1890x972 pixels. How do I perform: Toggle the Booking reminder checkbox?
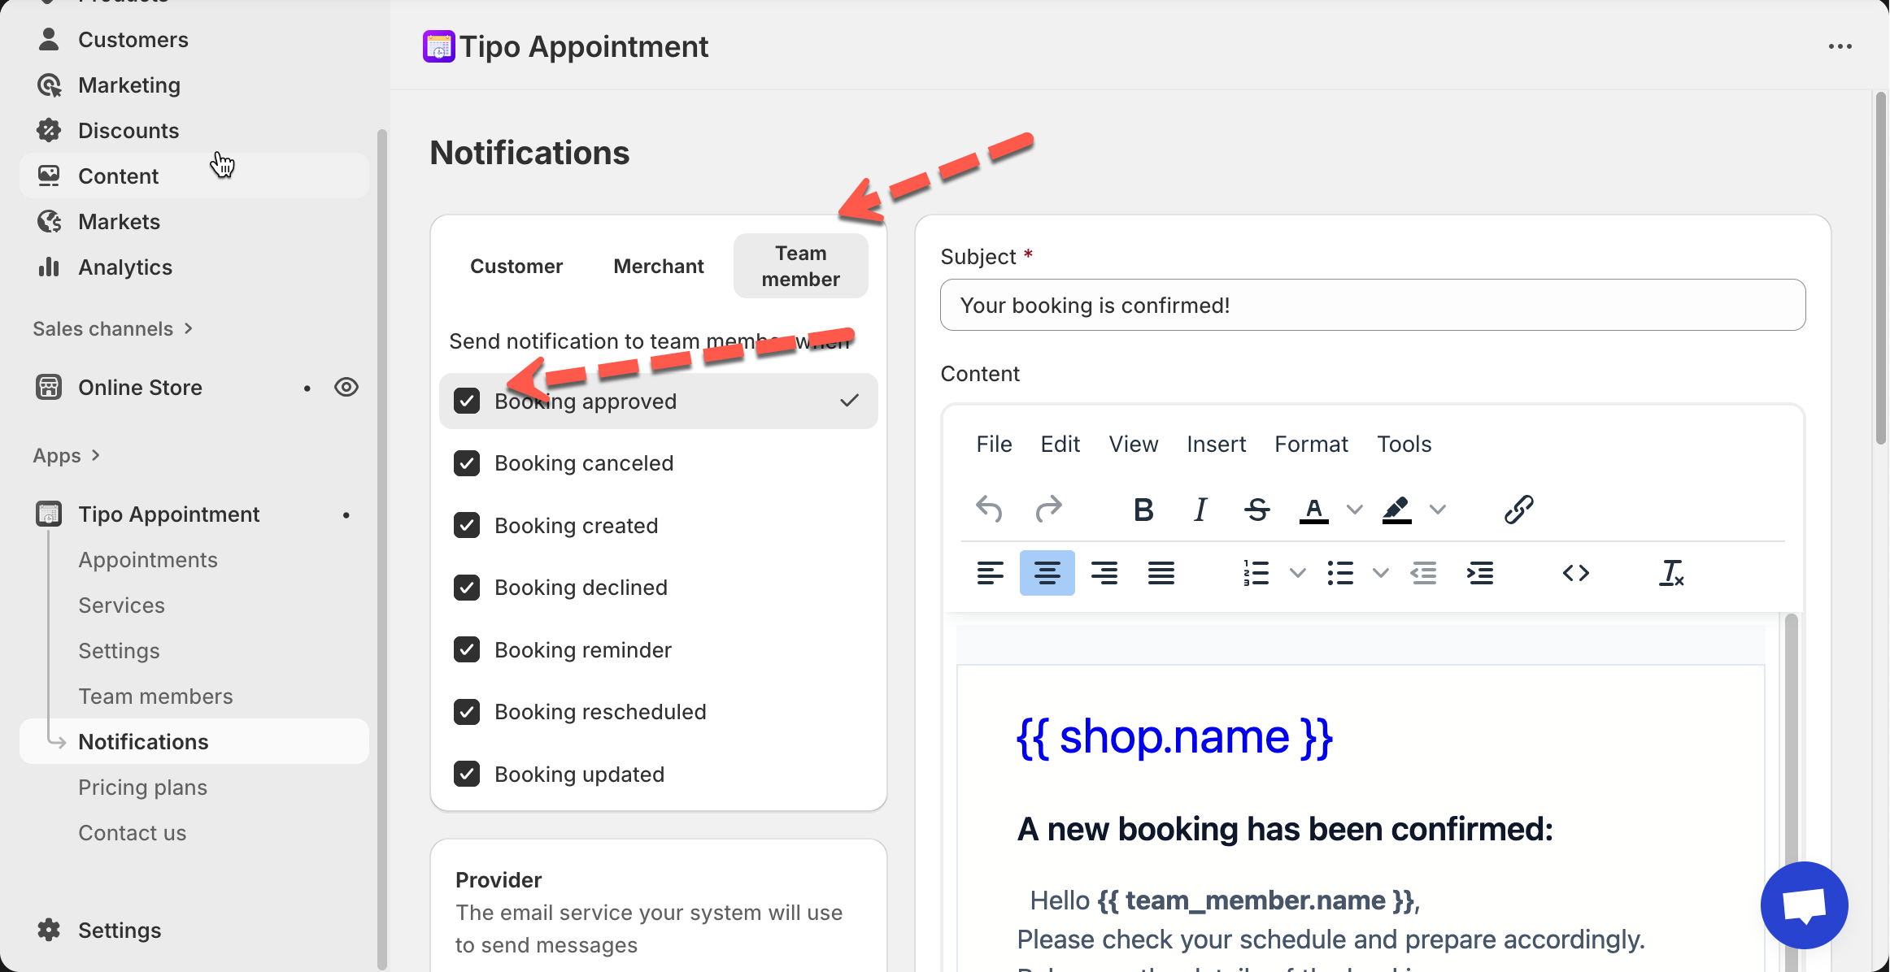tap(467, 649)
